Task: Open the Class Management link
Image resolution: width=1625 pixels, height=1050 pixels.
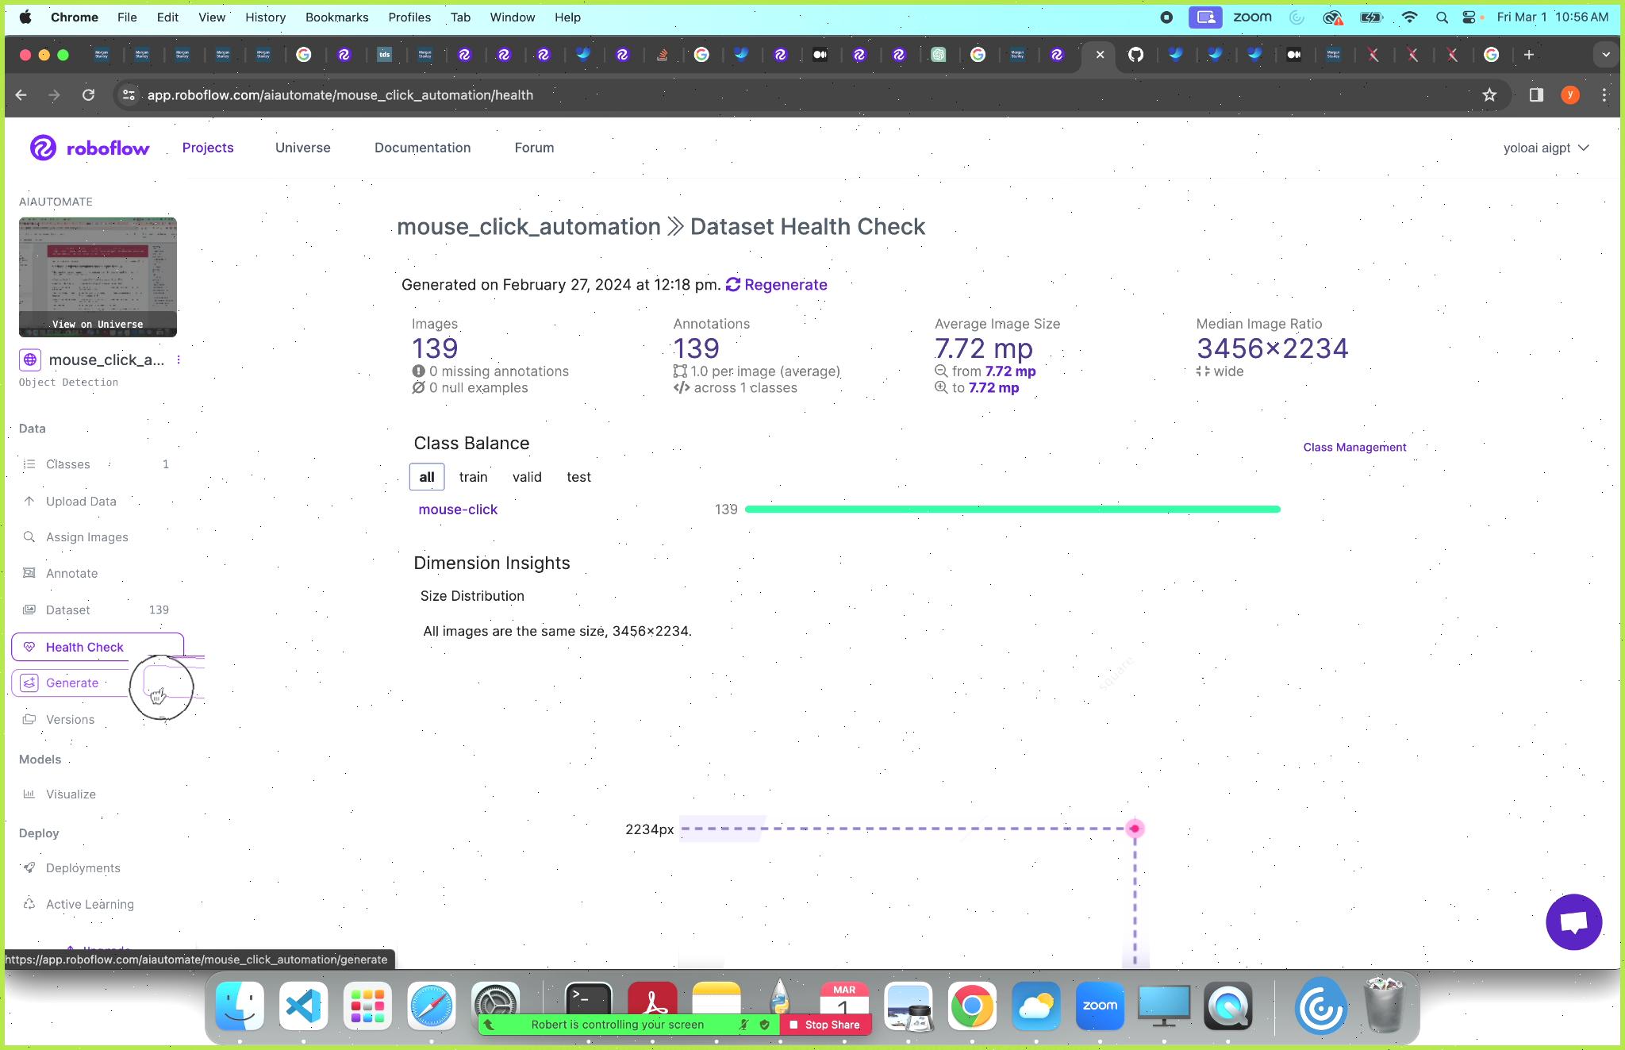Action: click(1354, 448)
